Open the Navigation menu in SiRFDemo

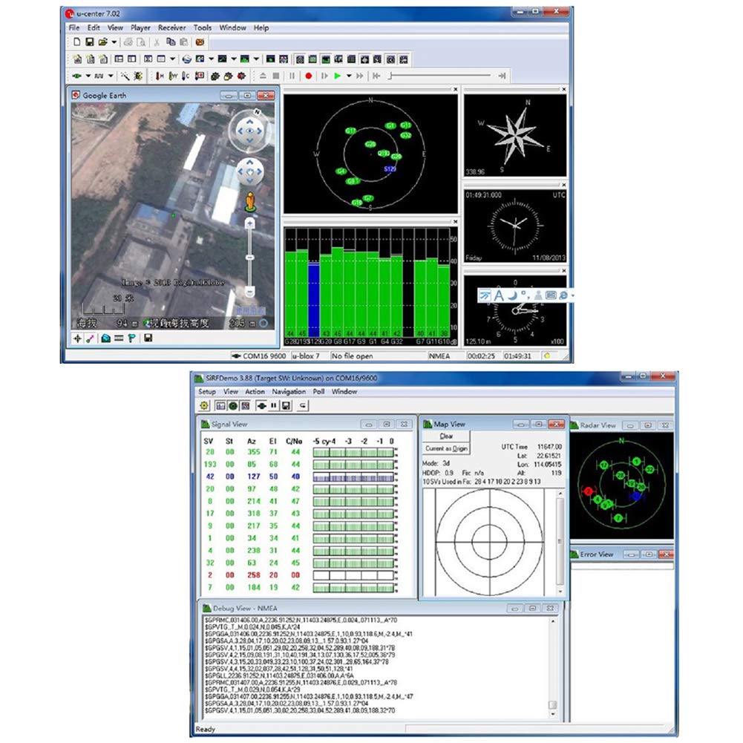pyautogui.click(x=289, y=391)
